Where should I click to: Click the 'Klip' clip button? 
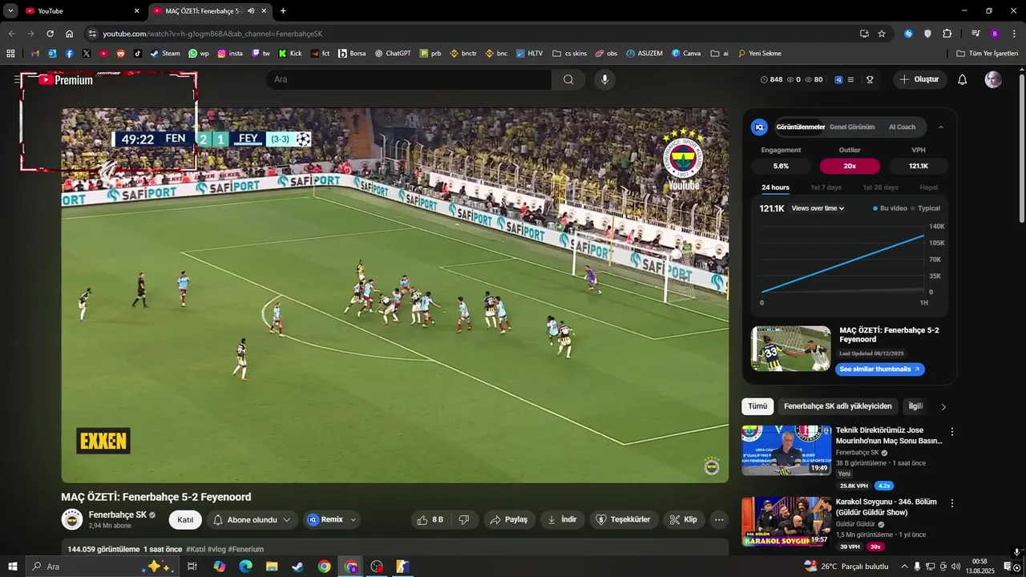click(684, 519)
